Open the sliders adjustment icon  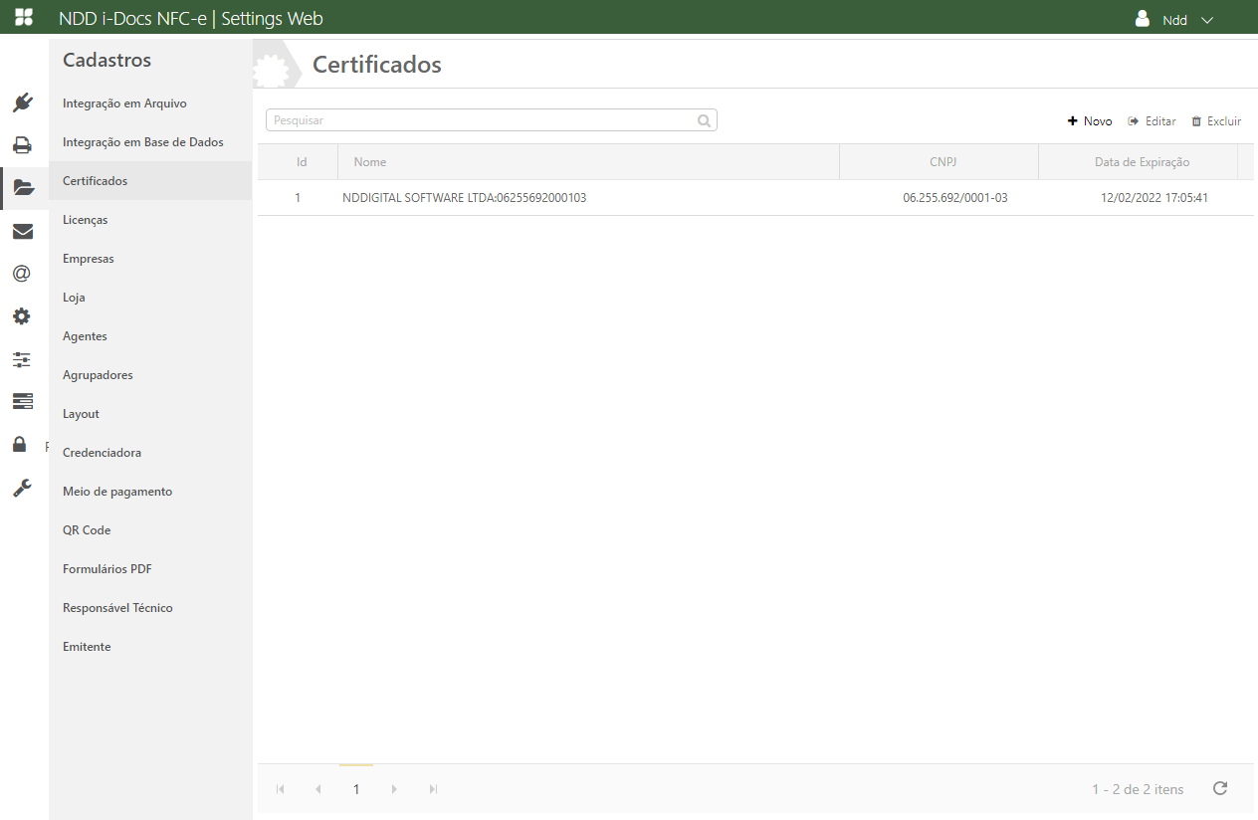coord(22,359)
